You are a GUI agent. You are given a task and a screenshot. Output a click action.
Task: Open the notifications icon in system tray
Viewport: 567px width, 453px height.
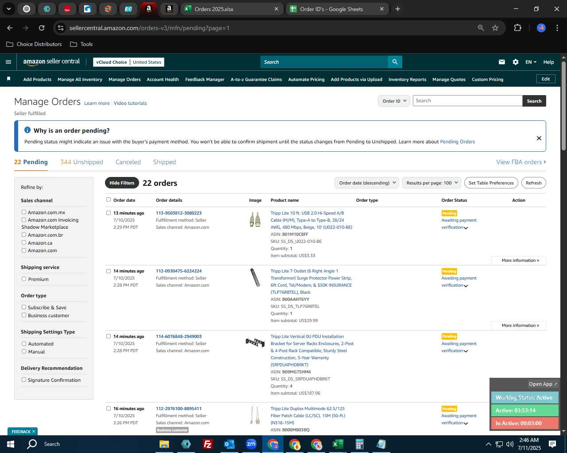click(552, 444)
